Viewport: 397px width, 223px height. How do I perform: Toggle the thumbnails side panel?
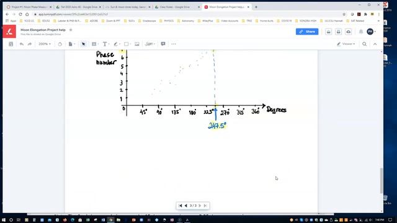[11, 44]
